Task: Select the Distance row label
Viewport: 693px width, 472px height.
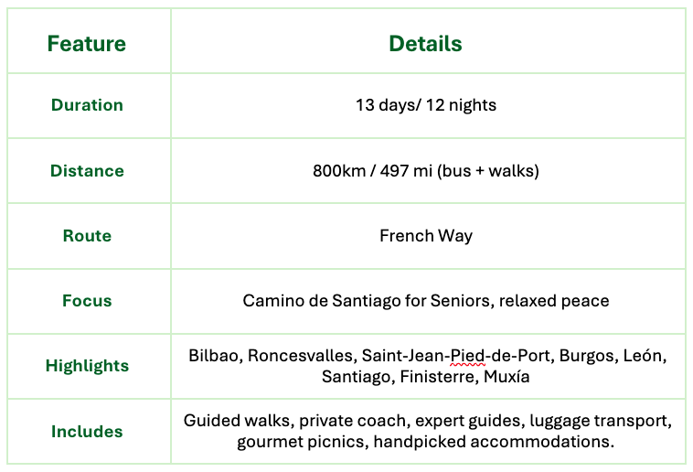Action: point(87,171)
